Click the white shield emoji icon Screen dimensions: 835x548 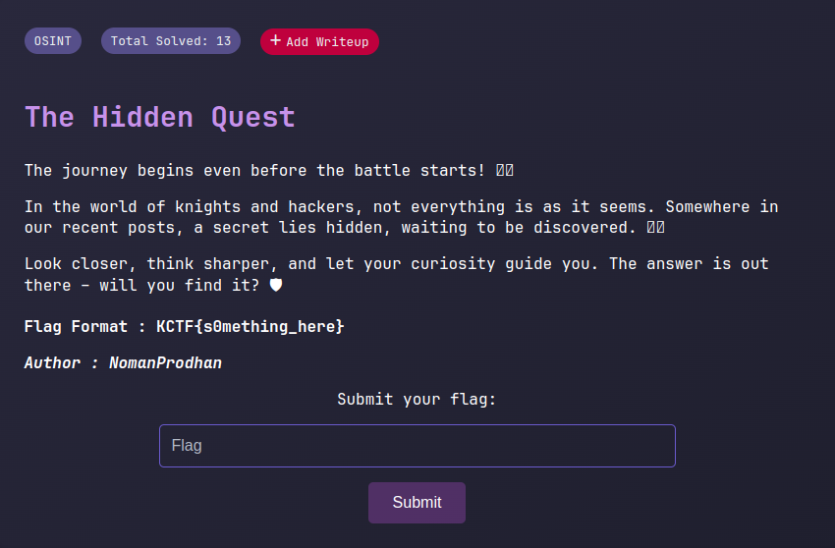pos(276,285)
